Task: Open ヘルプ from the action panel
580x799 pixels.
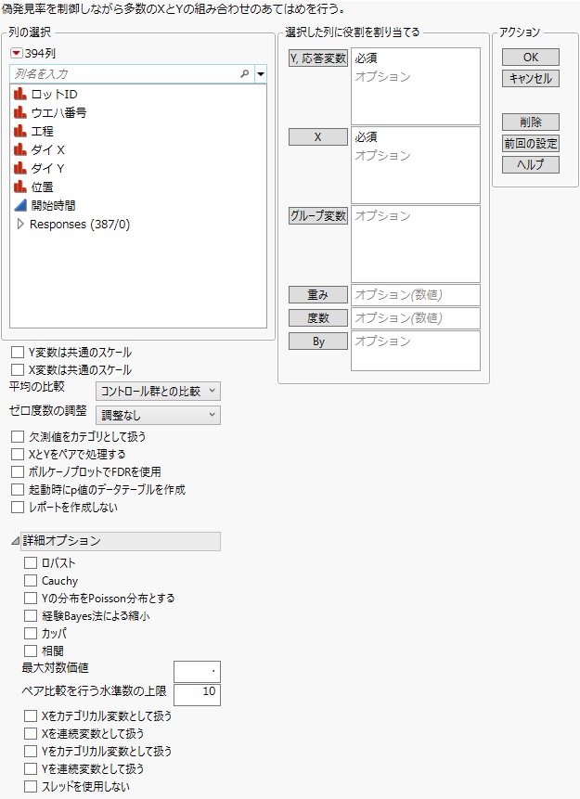Action: pos(531,164)
